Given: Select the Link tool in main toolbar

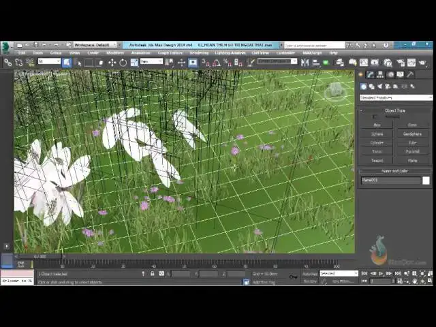Looking at the screenshot, I should point(7,63).
